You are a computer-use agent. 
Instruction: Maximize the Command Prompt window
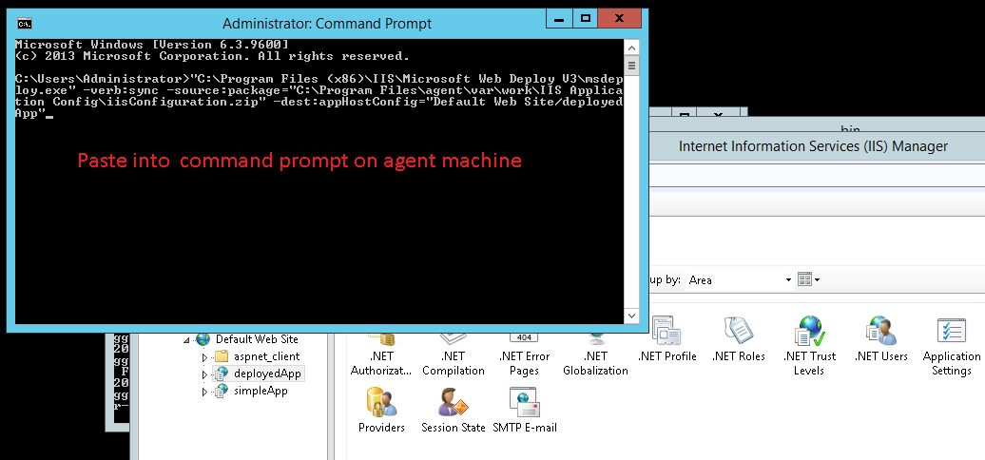click(x=586, y=19)
